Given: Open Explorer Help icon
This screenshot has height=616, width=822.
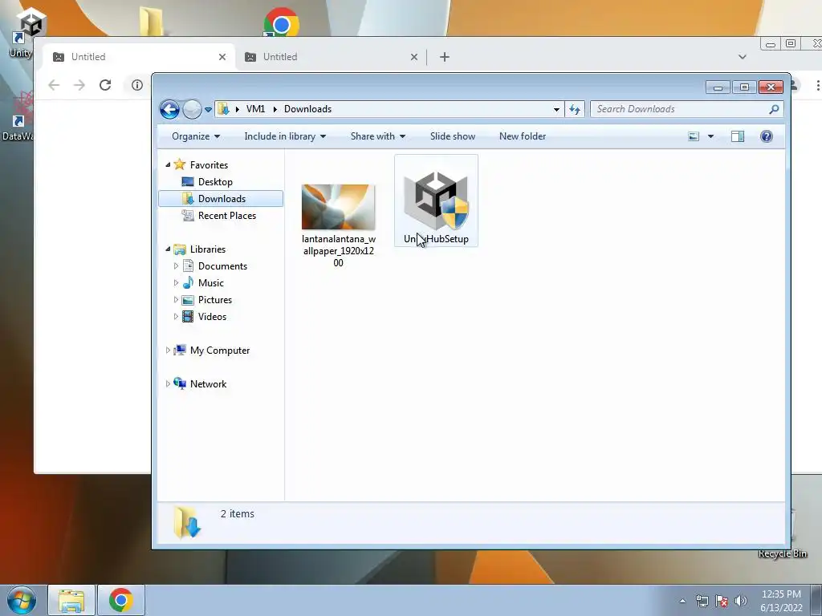Looking at the screenshot, I should pyautogui.click(x=766, y=136).
